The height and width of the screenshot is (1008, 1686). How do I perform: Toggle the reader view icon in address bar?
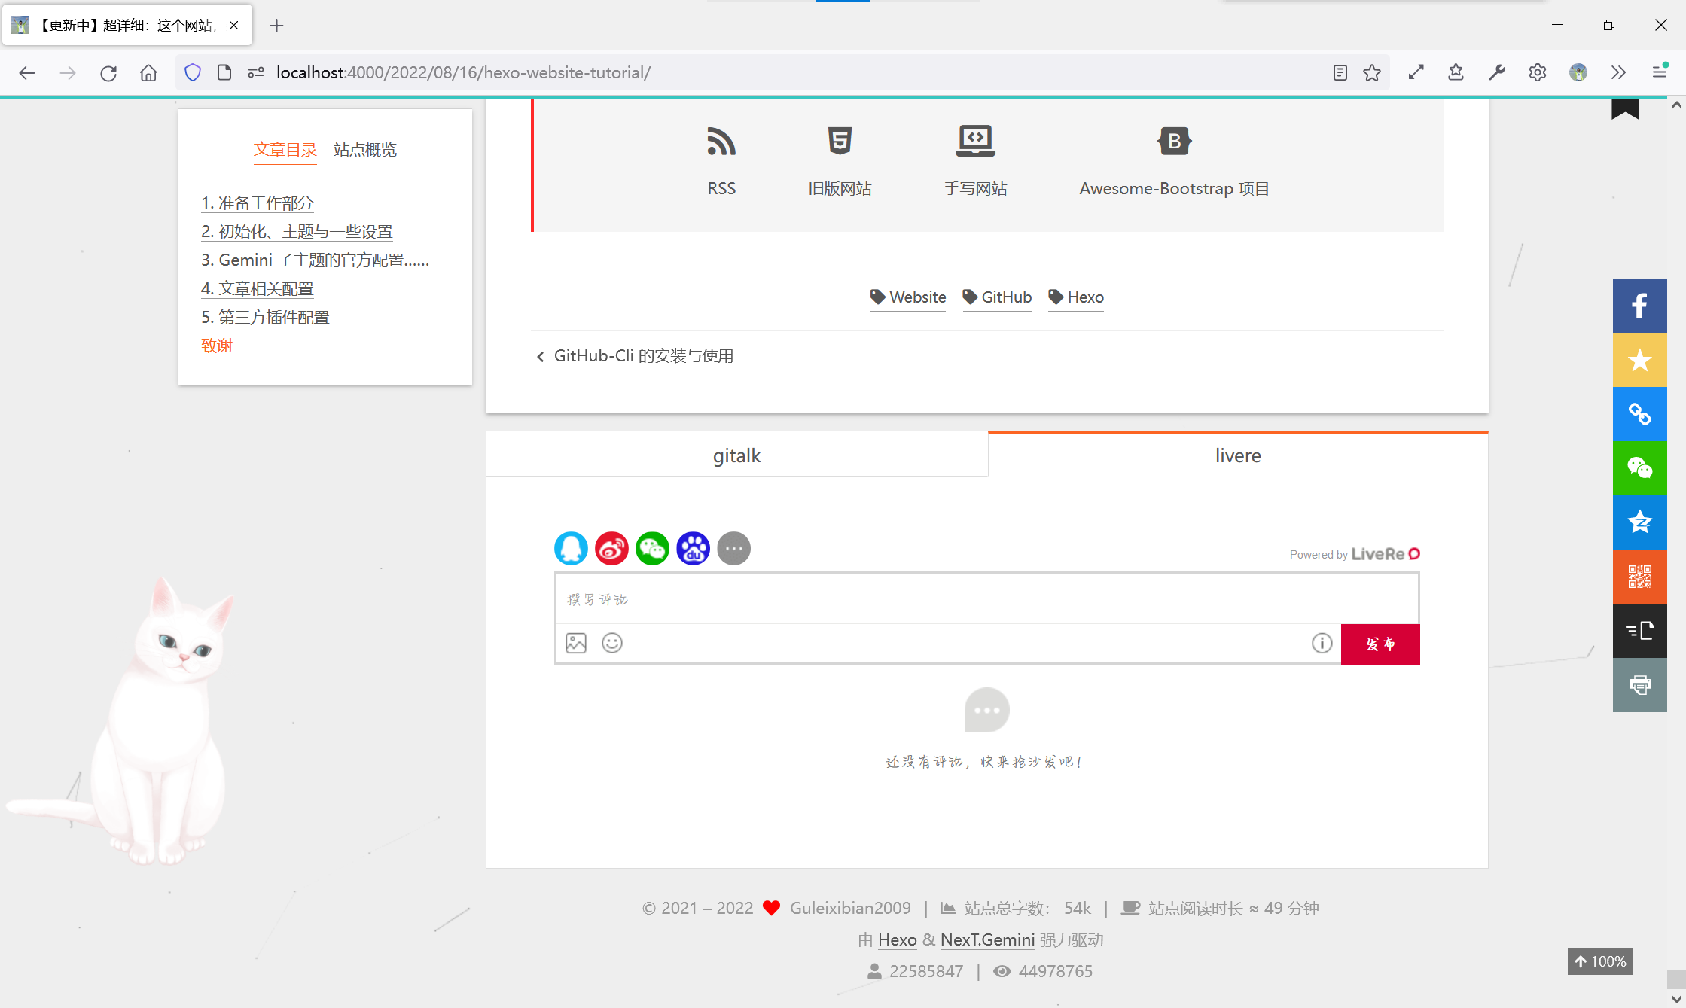1340,72
